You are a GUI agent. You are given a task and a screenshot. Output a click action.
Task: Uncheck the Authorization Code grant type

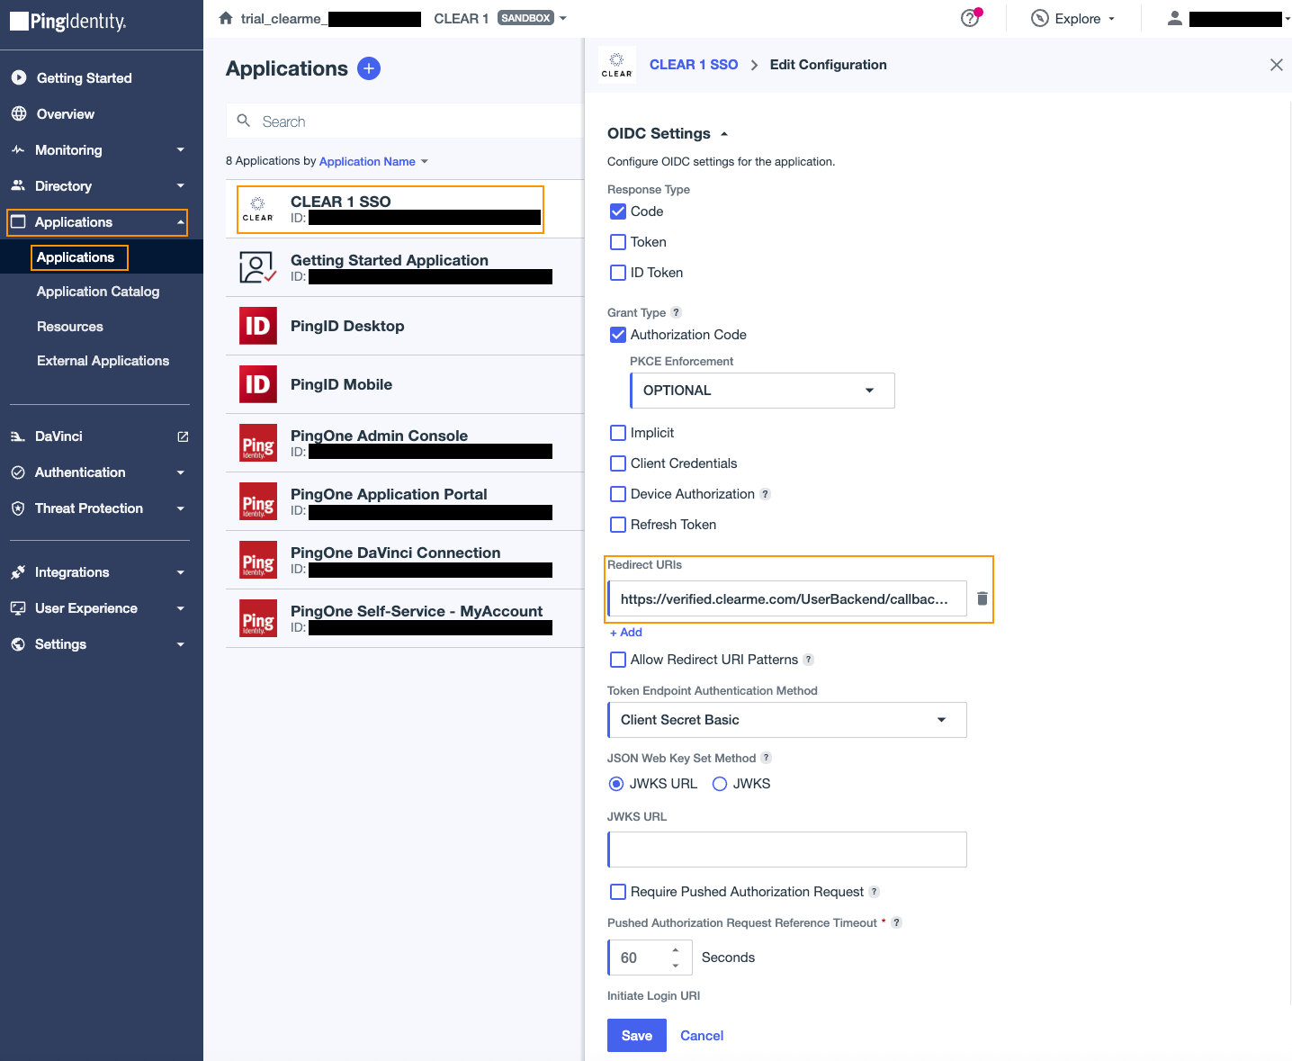(618, 335)
